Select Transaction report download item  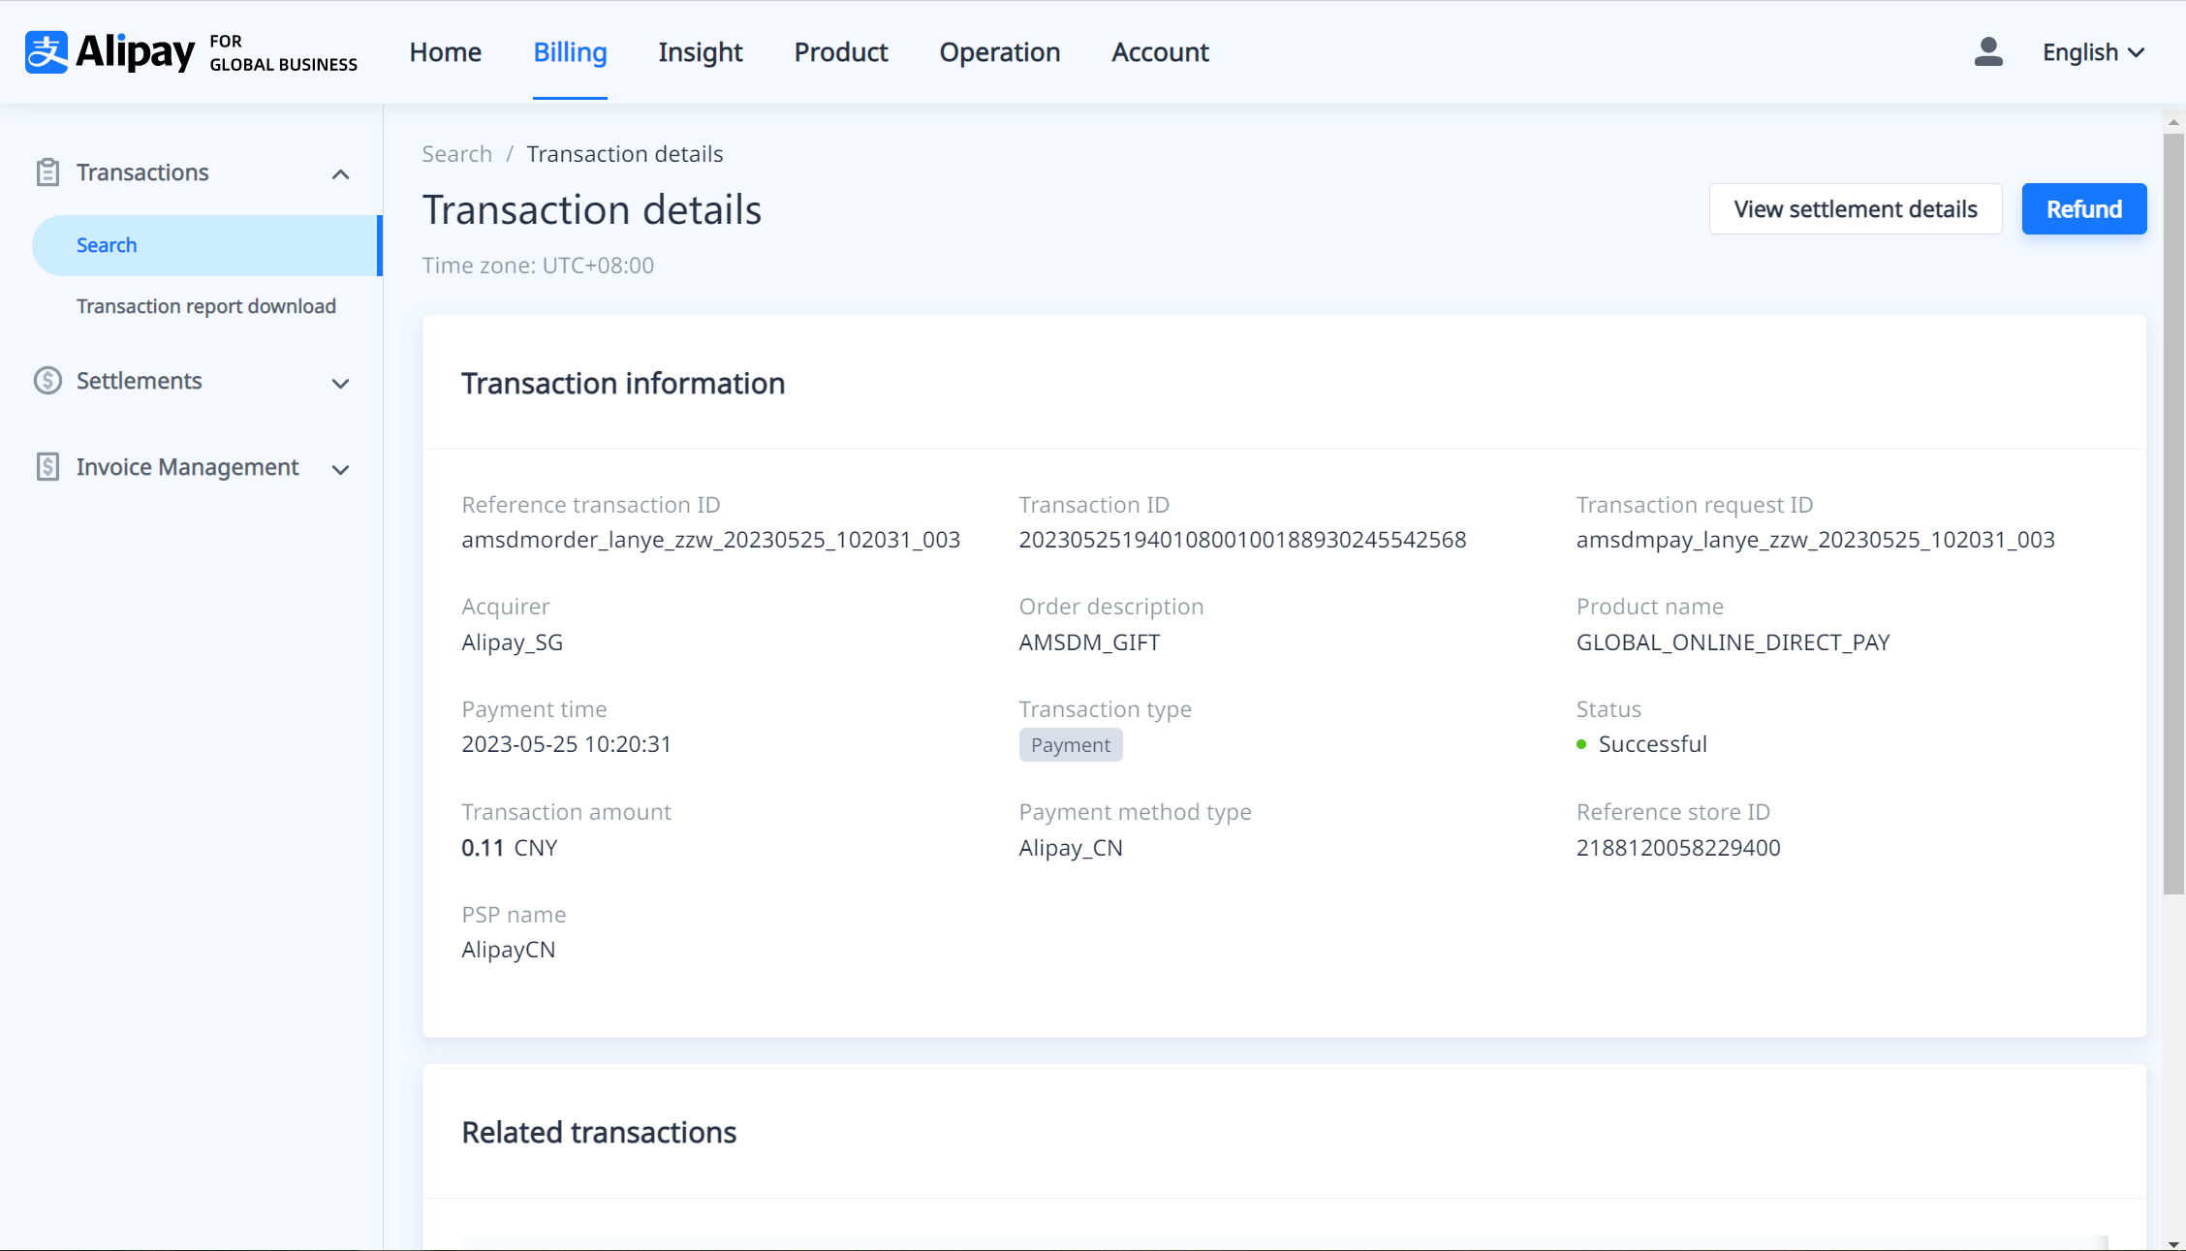205,306
